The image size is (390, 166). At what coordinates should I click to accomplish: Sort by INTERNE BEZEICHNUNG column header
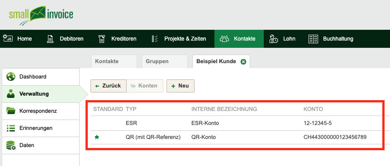tap(224, 109)
